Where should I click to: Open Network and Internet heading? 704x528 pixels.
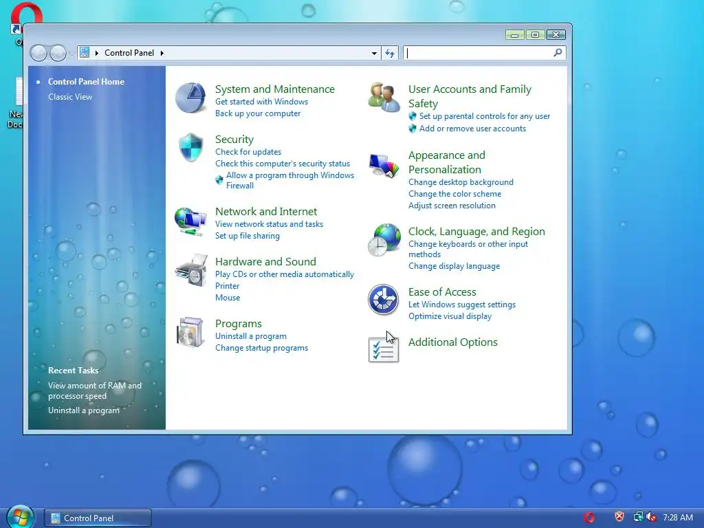click(266, 211)
